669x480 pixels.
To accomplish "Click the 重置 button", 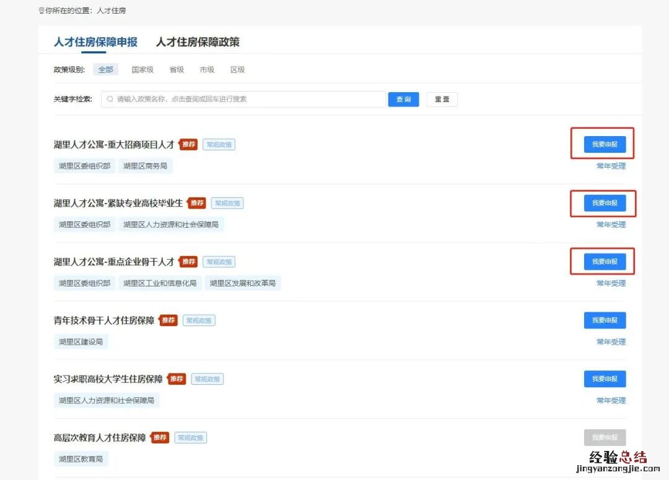I will pos(442,99).
